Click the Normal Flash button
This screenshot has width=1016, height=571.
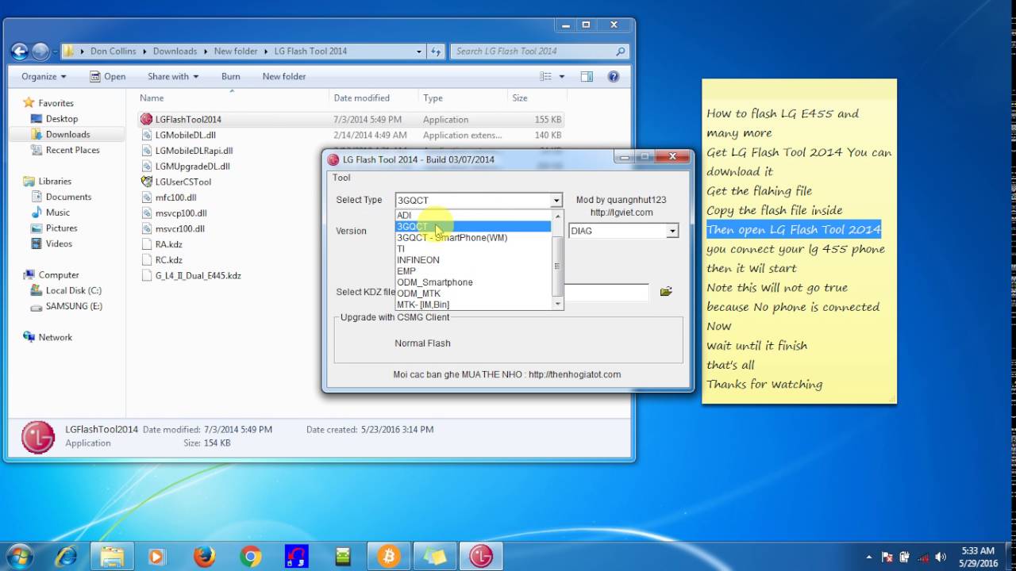[422, 343]
